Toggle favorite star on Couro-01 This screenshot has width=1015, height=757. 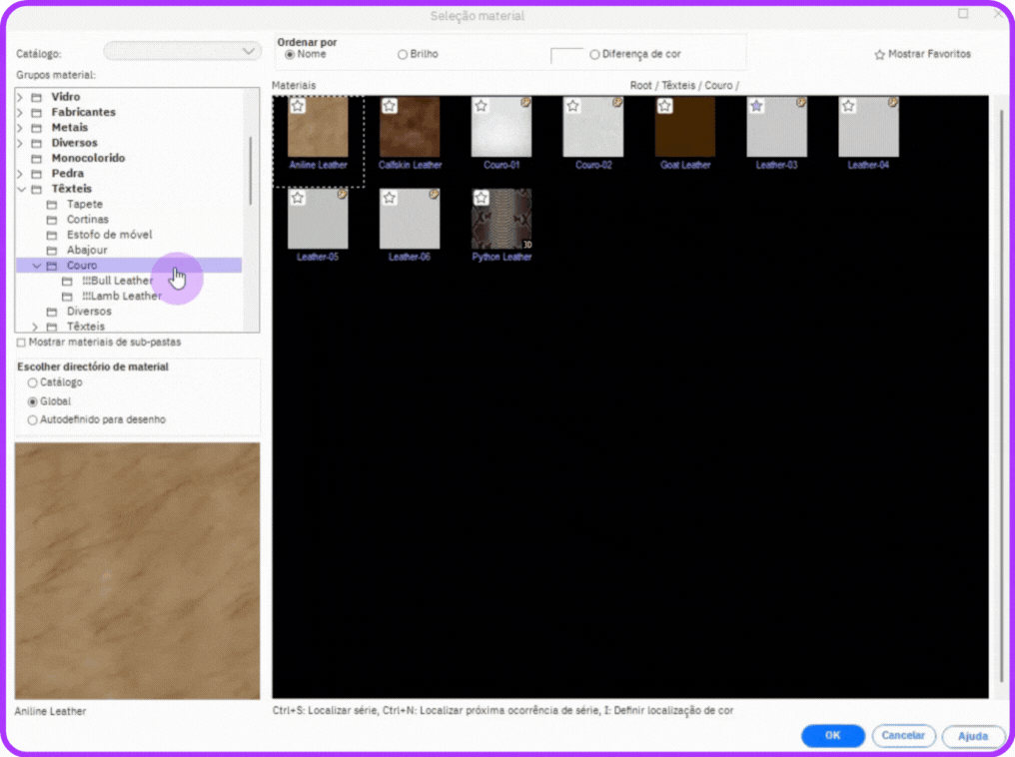coord(482,106)
